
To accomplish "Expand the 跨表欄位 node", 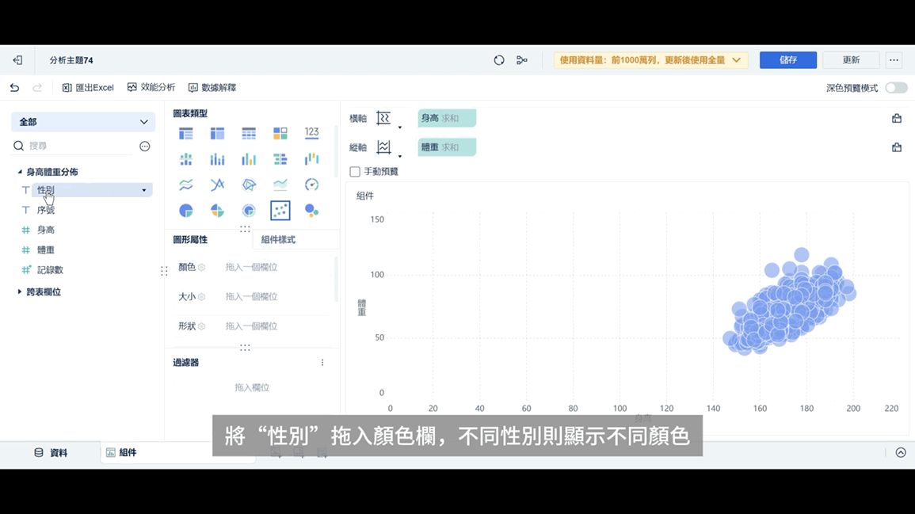I will pos(20,291).
